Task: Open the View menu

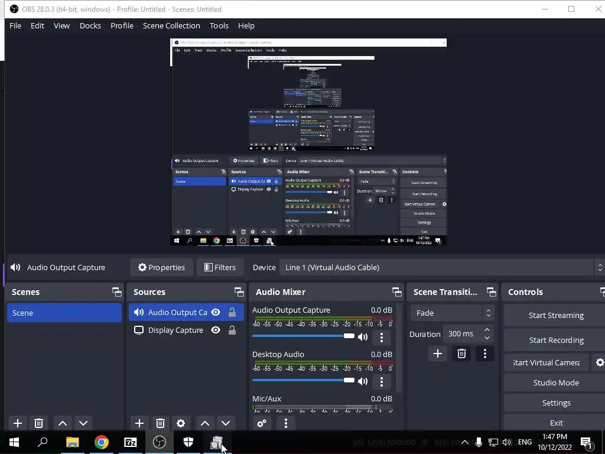Action: (x=61, y=26)
